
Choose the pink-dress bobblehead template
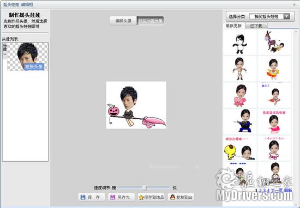click(240, 95)
